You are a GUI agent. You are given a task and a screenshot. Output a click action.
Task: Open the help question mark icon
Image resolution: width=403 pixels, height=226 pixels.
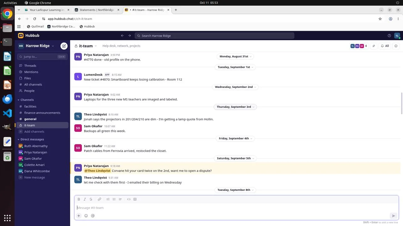tap(389, 36)
